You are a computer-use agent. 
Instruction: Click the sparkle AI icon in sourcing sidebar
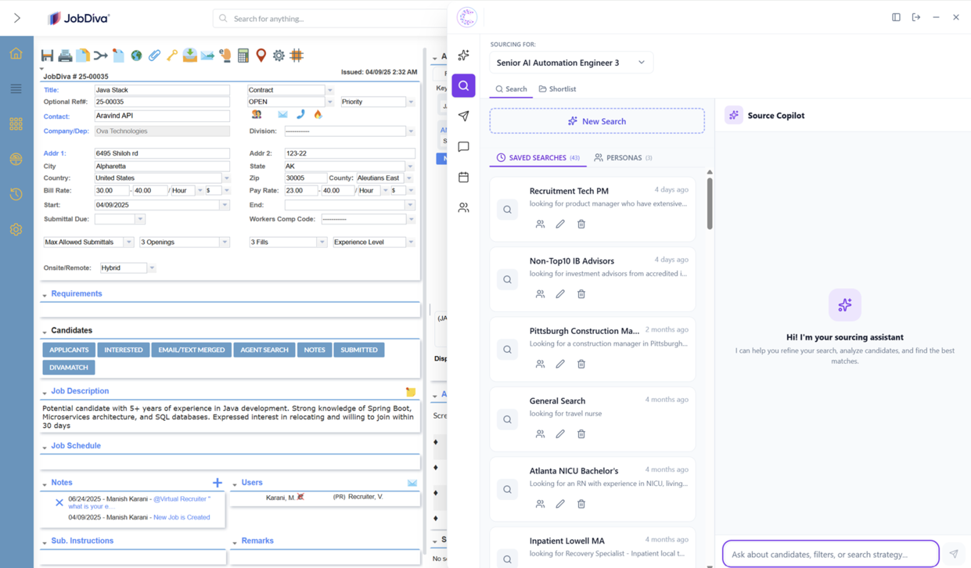pyautogui.click(x=464, y=55)
